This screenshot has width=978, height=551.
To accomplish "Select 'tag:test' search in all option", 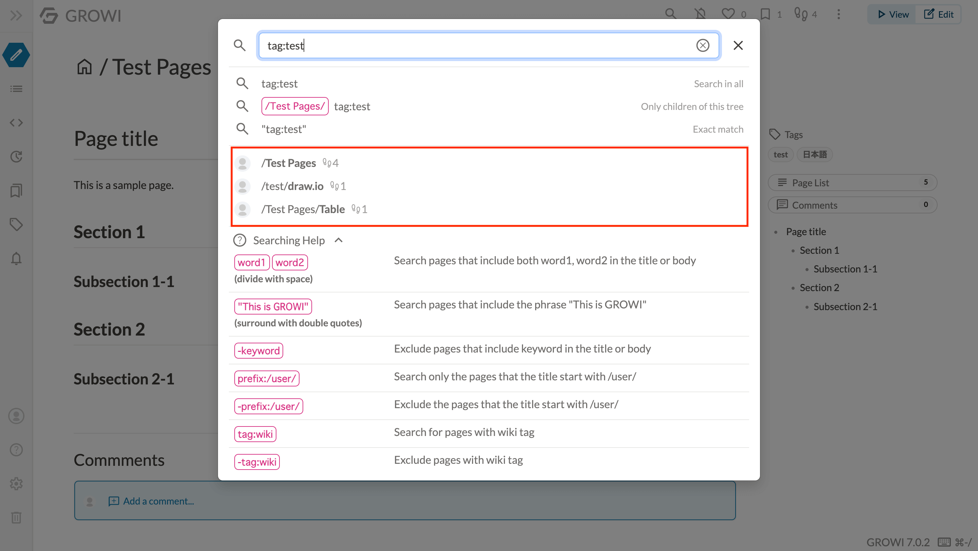I will click(488, 83).
